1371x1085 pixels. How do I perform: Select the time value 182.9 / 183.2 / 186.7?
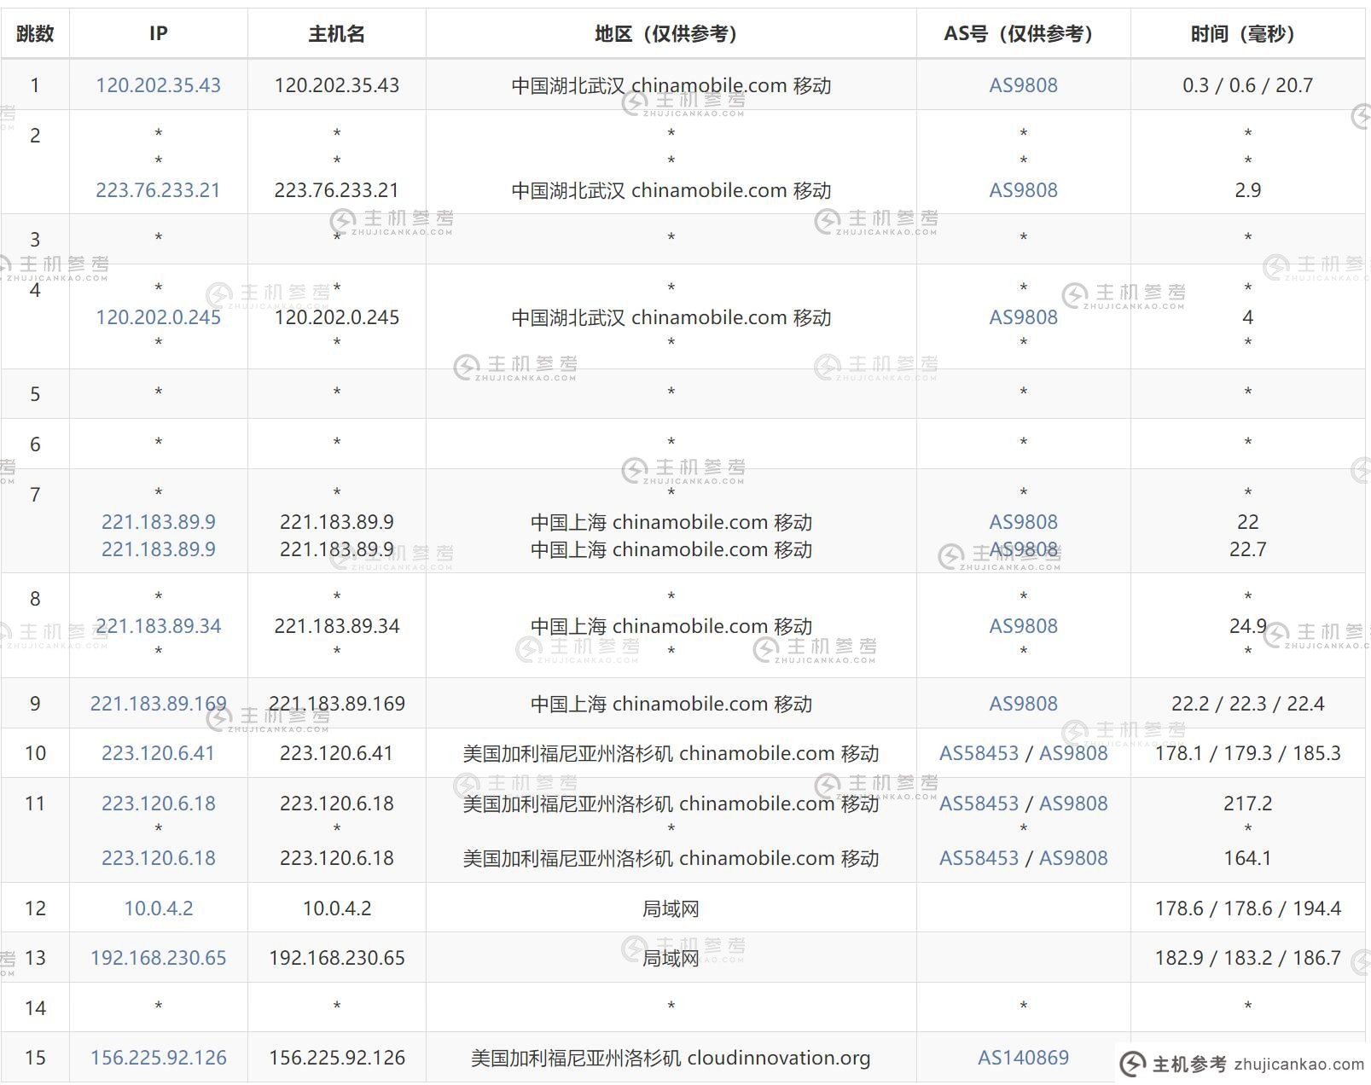click(1247, 958)
